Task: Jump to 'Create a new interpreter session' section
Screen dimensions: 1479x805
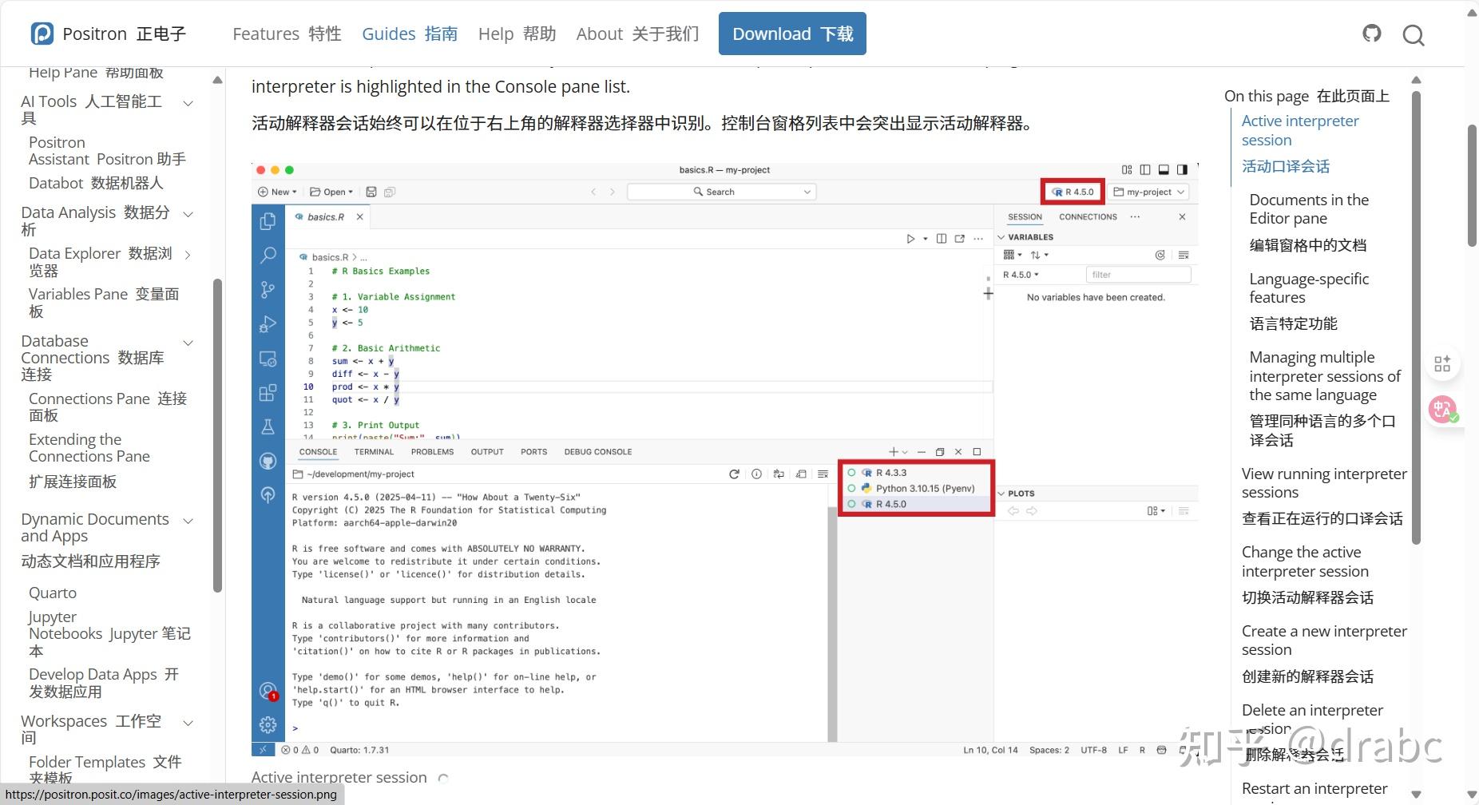Action: 1324,640
